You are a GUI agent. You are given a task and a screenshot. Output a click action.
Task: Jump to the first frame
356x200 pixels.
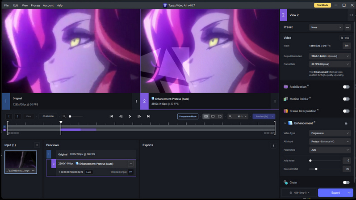111,116
